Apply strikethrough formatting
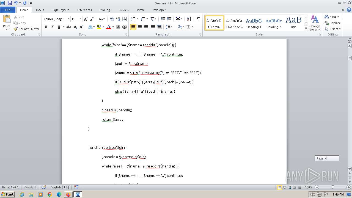The height and width of the screenshot is (198, 352). (69, 27)
